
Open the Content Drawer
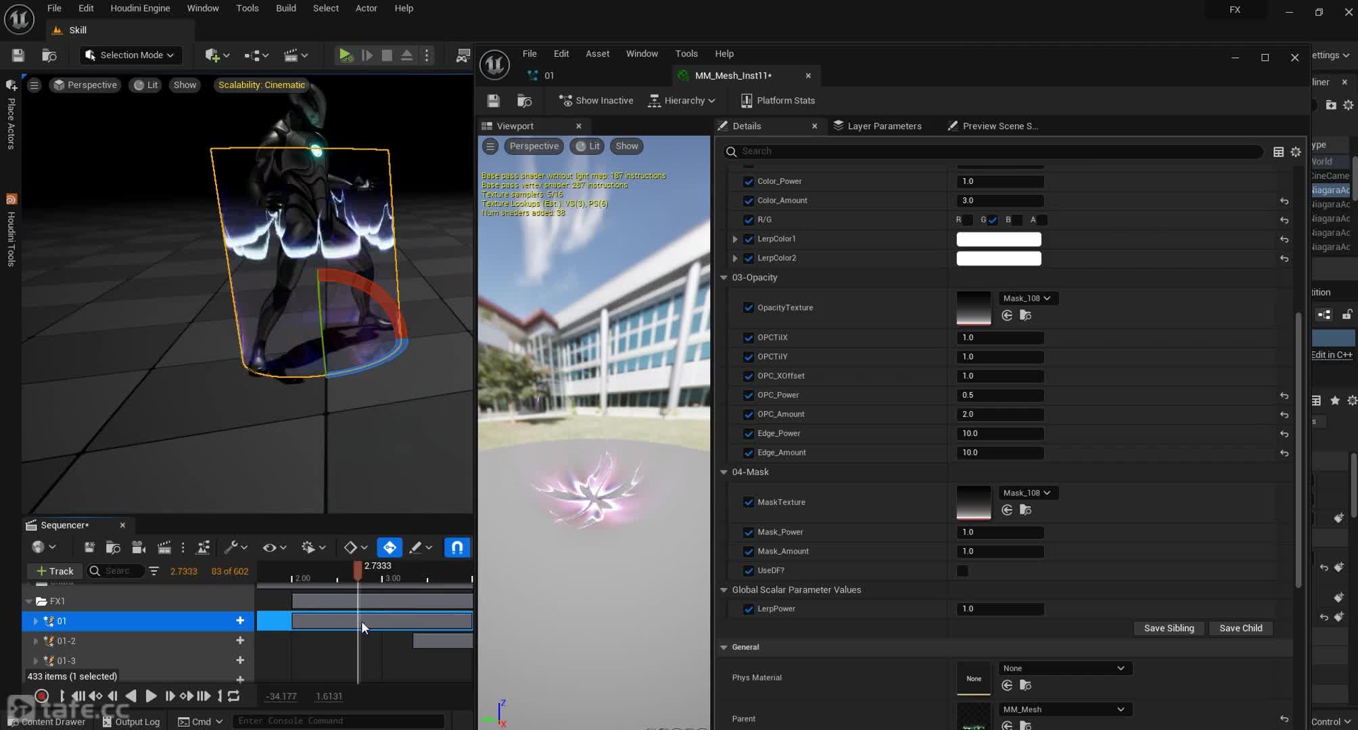coord(47,722)
